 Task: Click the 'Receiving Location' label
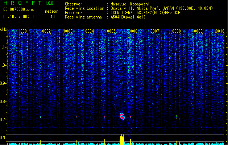tap(84, 8)
